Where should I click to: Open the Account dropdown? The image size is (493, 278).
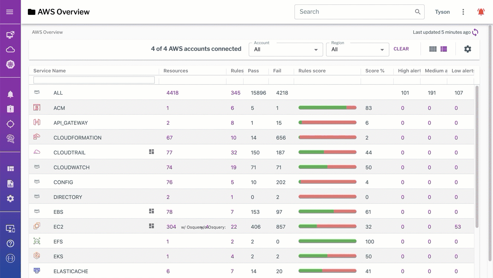coord(286,49)
